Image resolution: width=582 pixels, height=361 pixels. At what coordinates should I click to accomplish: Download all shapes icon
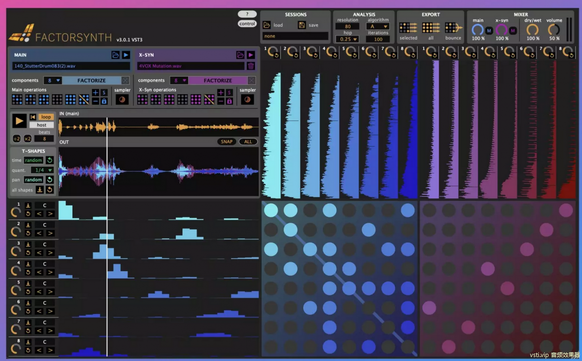[40, 190]
